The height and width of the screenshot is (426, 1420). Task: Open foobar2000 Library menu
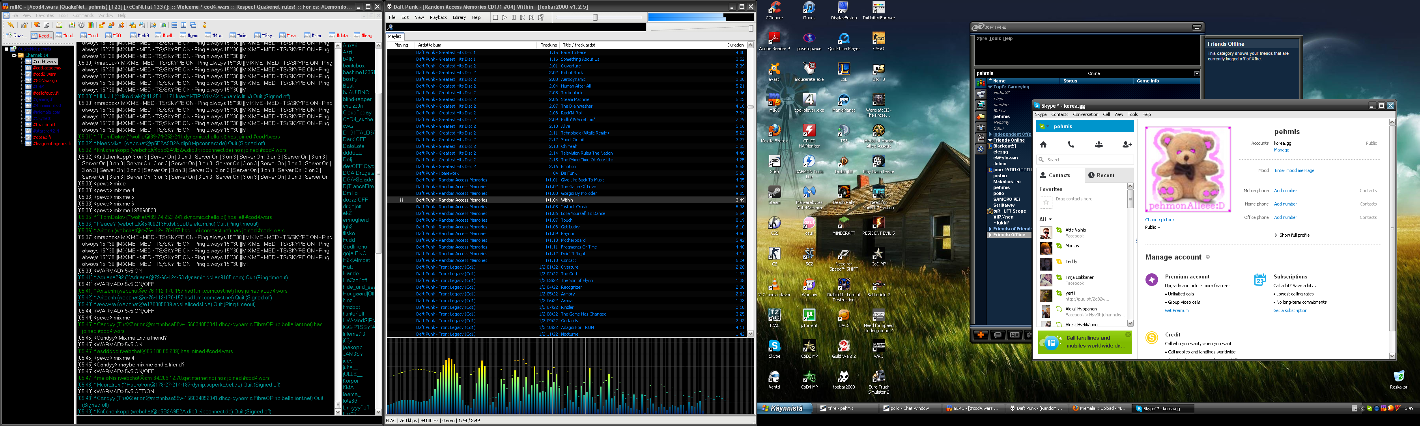coord(459,18)
